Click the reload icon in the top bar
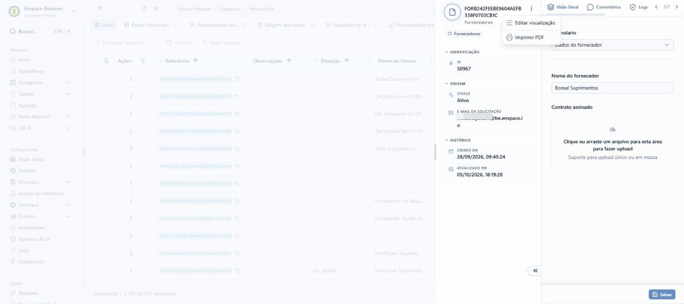 (144, 8)
